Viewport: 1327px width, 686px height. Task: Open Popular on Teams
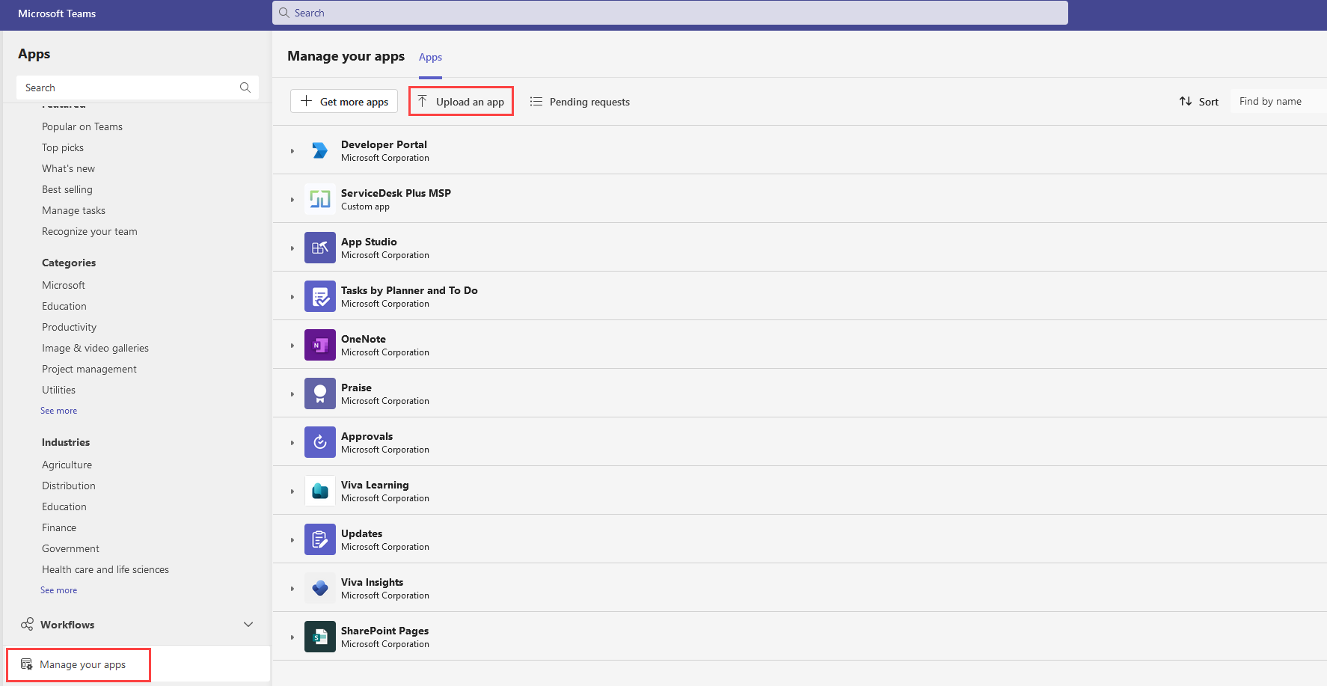coord(82,126)
